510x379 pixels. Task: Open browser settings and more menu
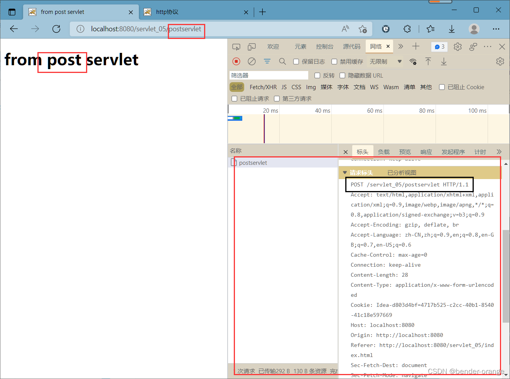point(496,29)
